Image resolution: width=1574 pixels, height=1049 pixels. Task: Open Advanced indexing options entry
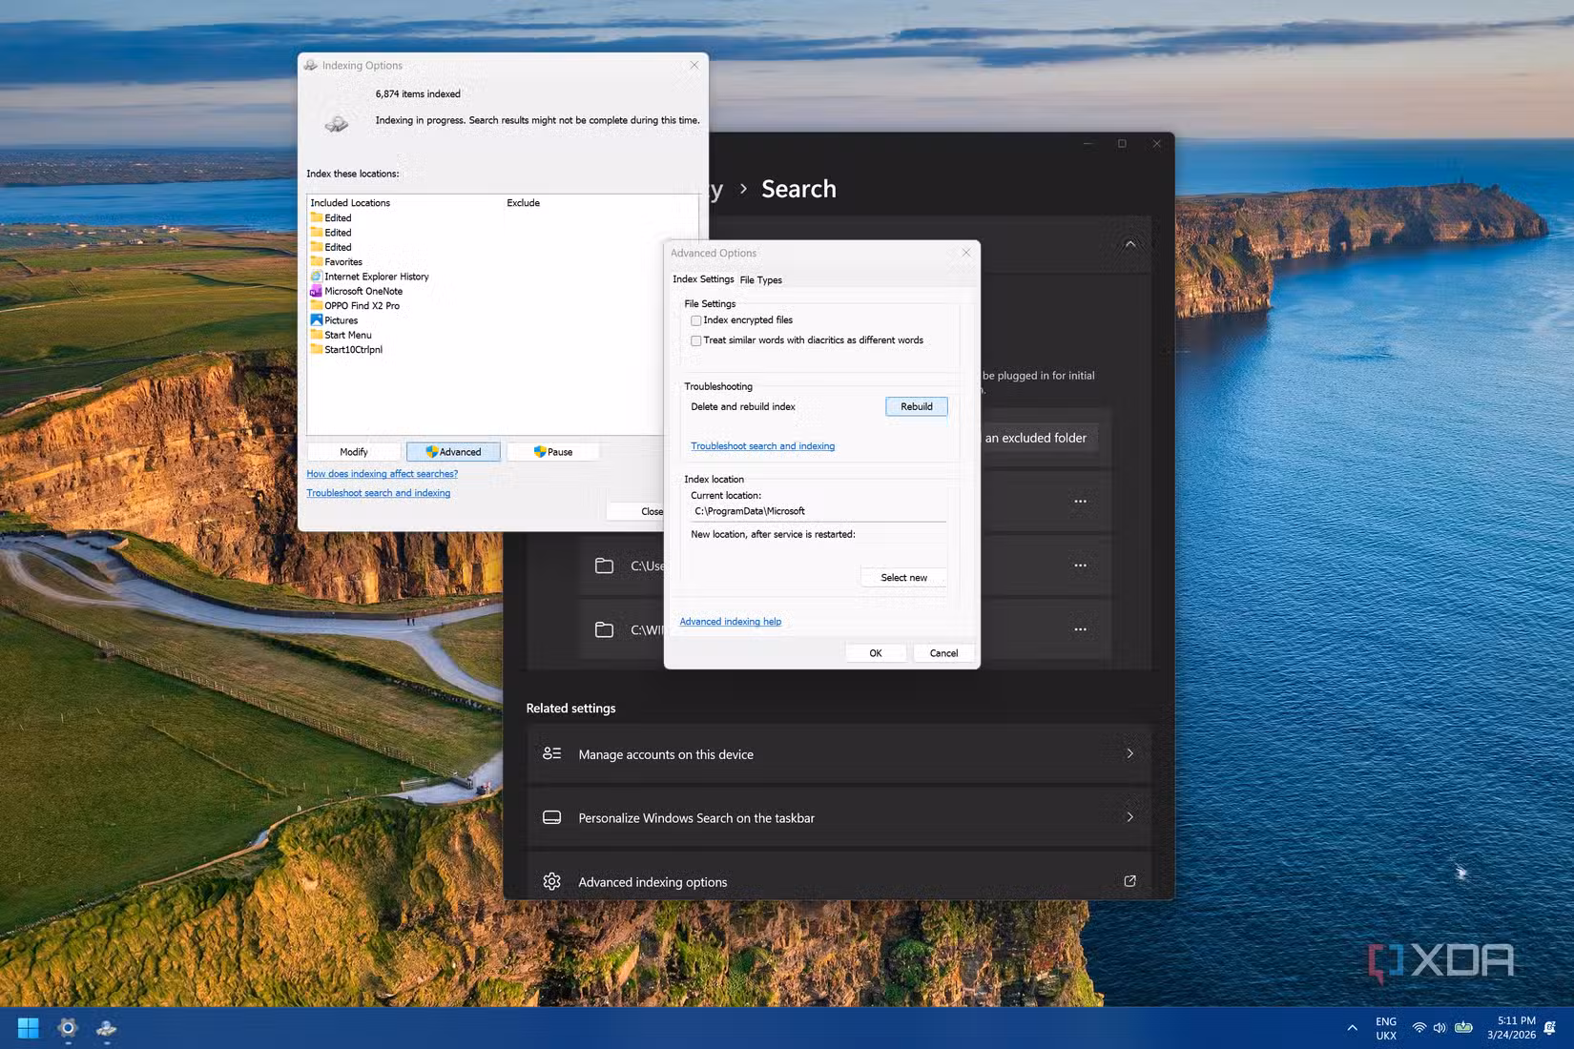click(x=839, y=877)
